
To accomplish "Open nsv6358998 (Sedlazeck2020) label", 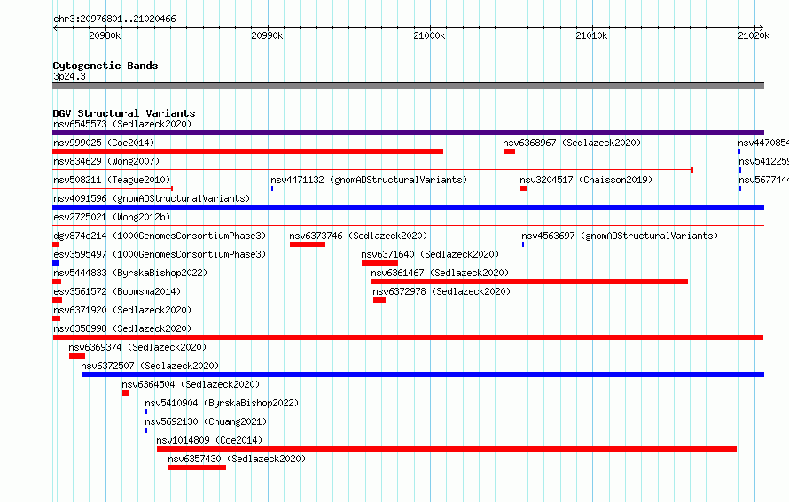I will (x=122, y=328).
